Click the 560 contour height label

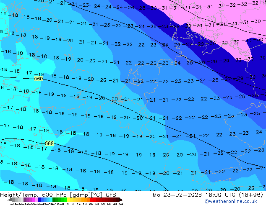tap(39, 79)
